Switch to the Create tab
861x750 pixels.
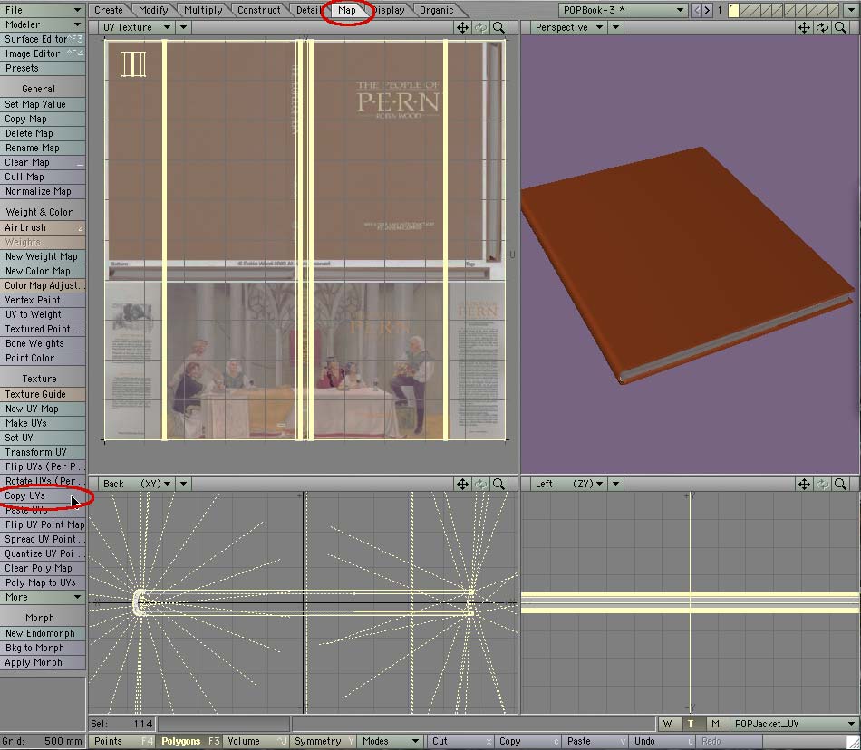pyautogui.click(x=109, y=10)
